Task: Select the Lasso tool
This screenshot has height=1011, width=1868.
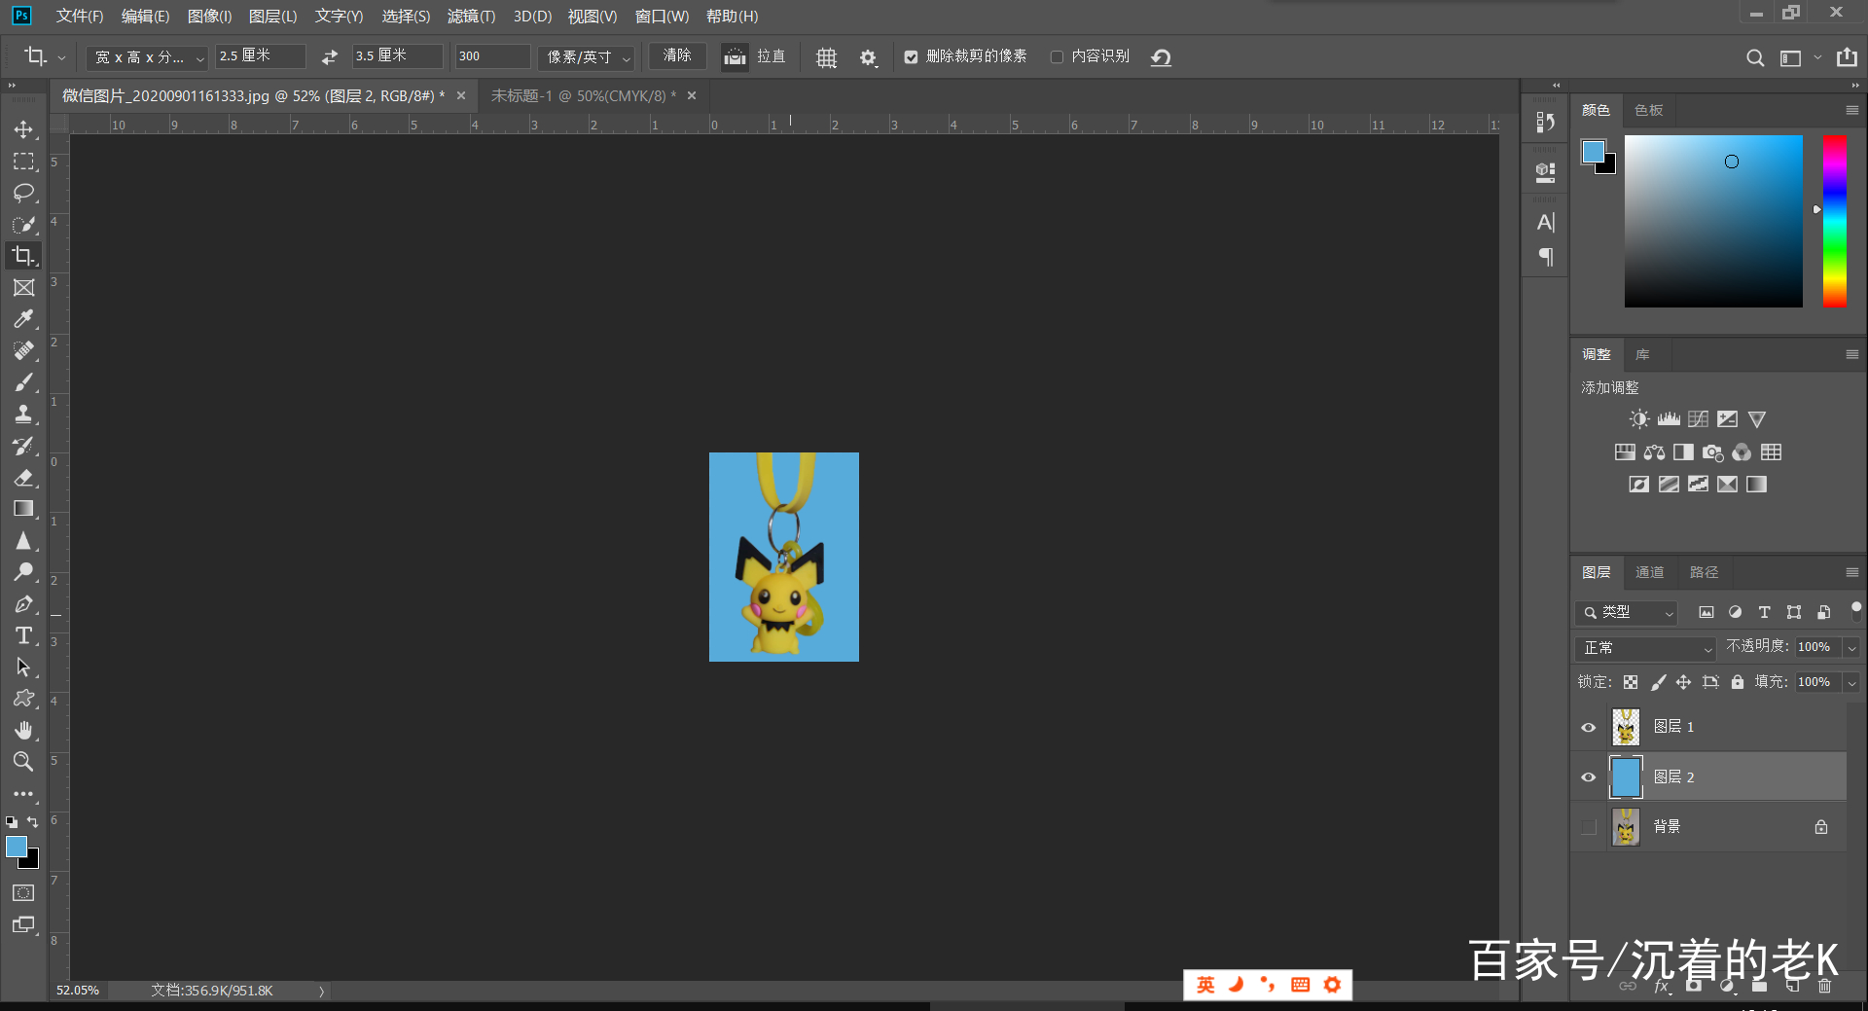Action: pos(23,193)
